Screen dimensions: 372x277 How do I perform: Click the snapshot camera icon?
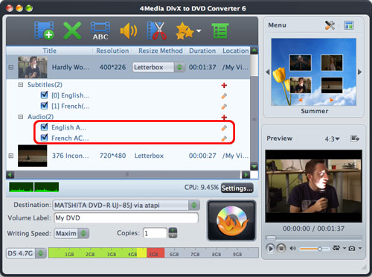[x=352, y=248]
